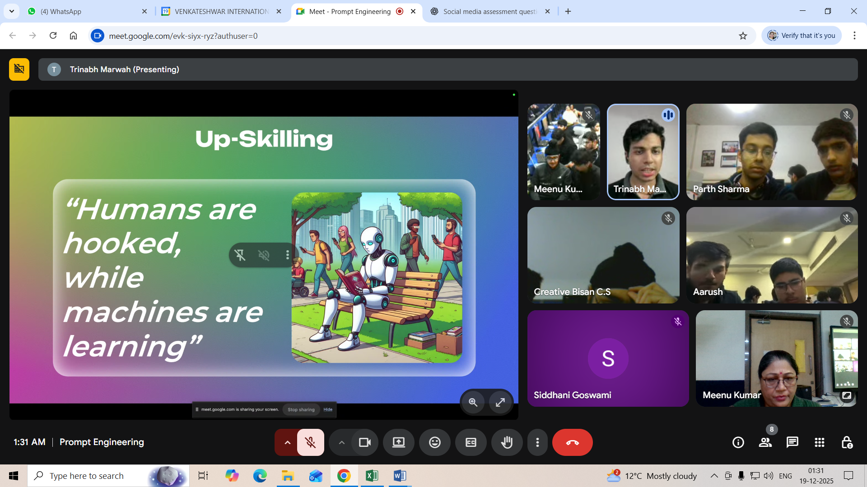Image resolution: width=867 pixels, height=487 pixels.
Task: Select the Parth Sharma video tile
Action: tap(771, 152)
